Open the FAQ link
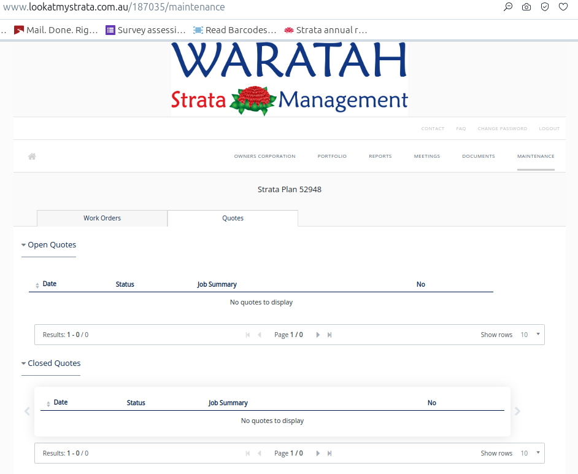 [x=461, y=129]
